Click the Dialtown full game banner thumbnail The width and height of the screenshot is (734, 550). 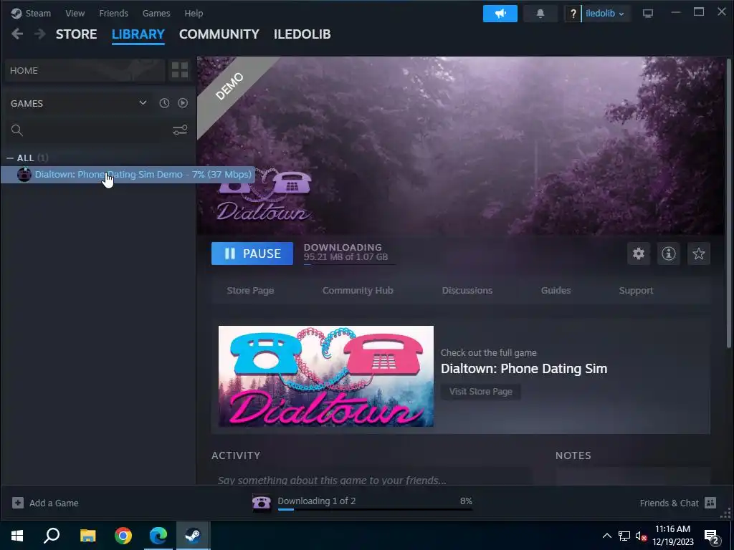[326, 376]
